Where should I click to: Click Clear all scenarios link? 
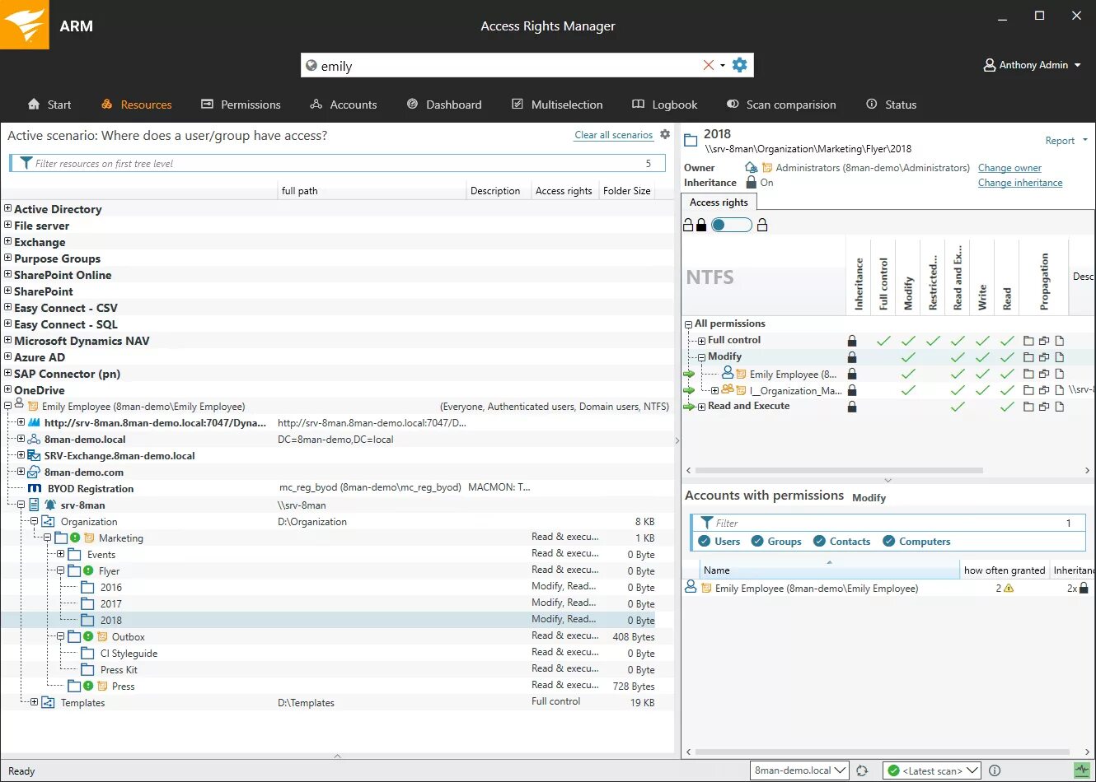click(613, 135)
